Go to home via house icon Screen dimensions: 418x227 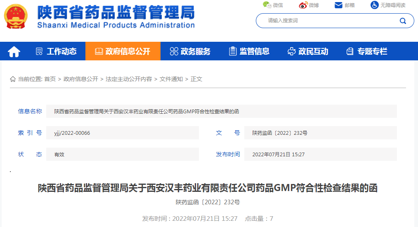tap(14, 51)
